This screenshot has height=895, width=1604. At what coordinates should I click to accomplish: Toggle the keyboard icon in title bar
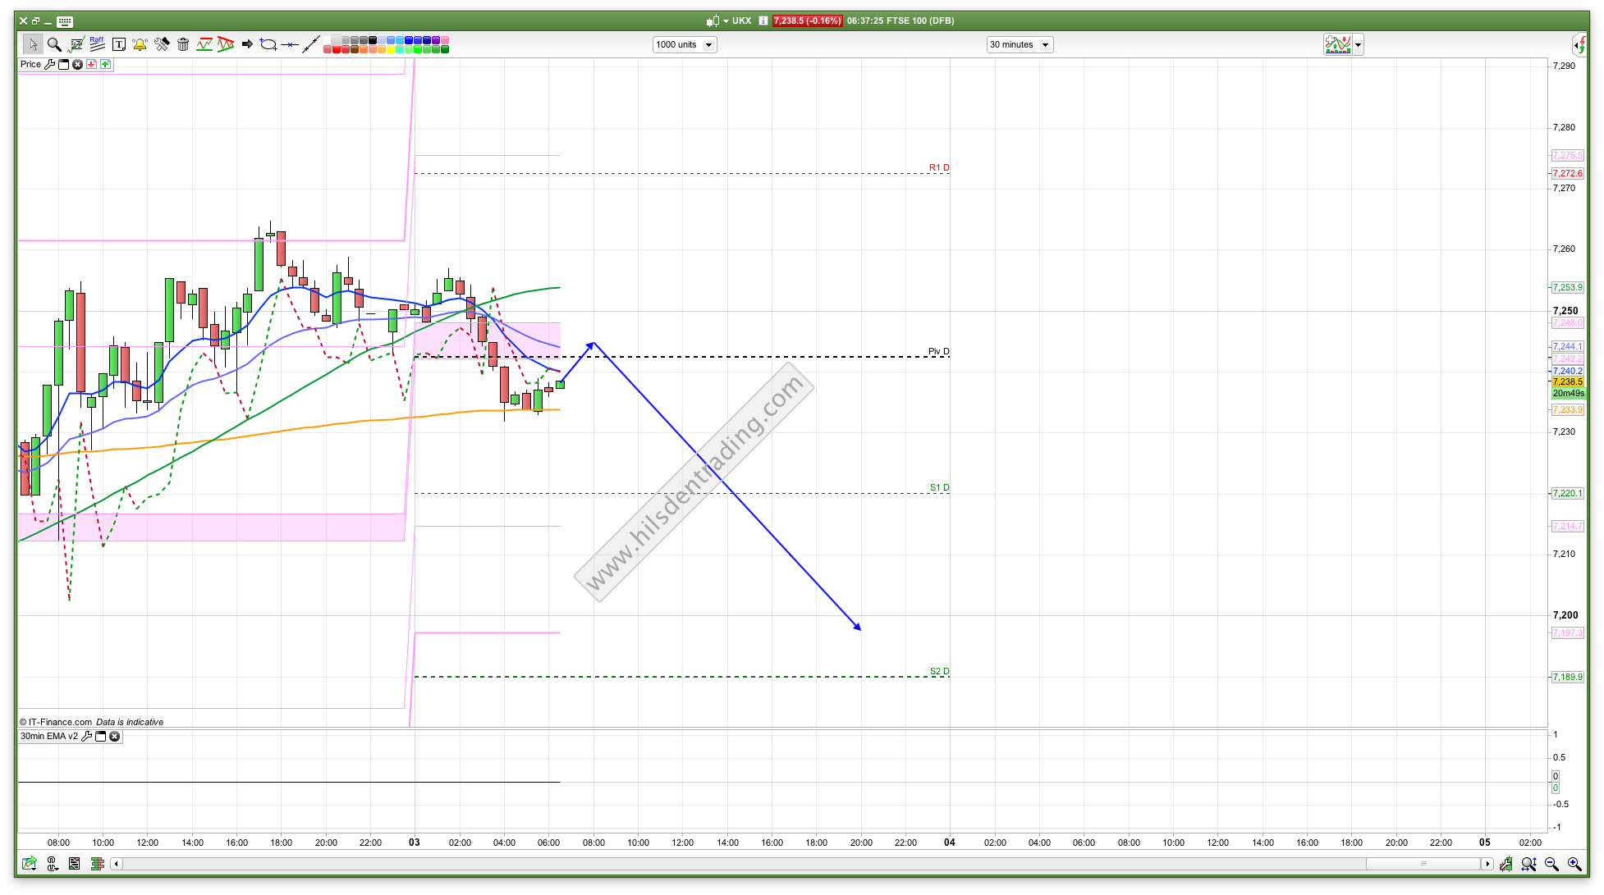[65, 21]
